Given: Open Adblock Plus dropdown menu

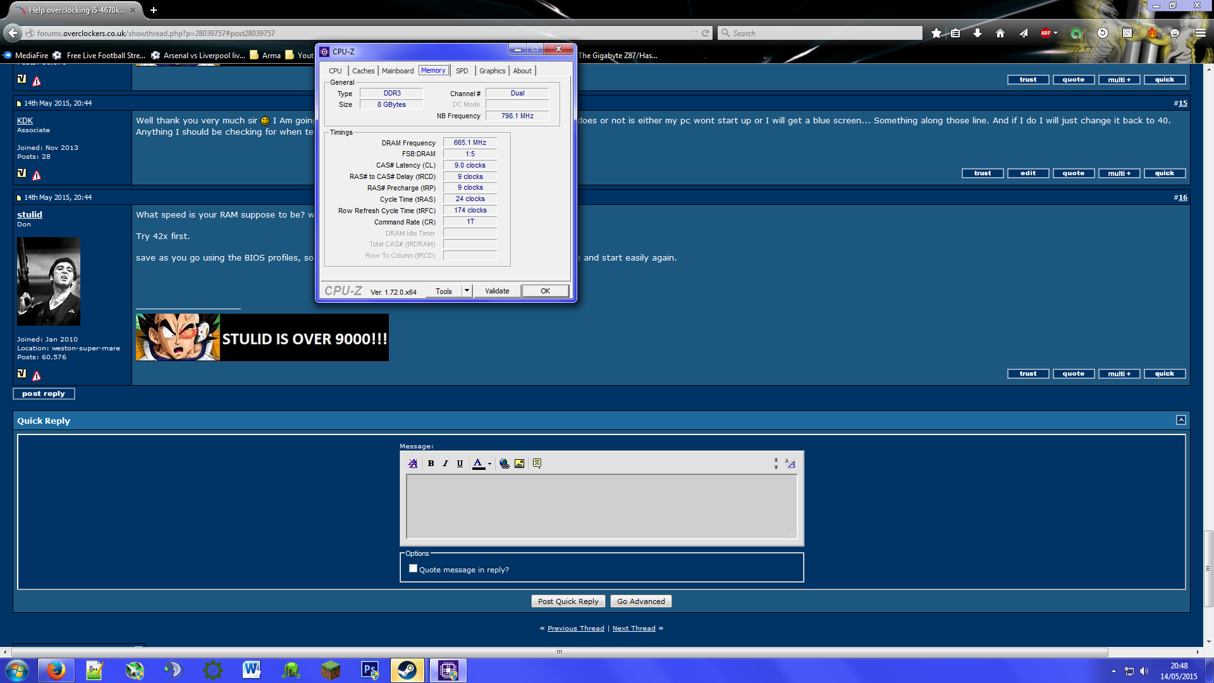Looking at the screenshot, I should [x=1055, y=33].
